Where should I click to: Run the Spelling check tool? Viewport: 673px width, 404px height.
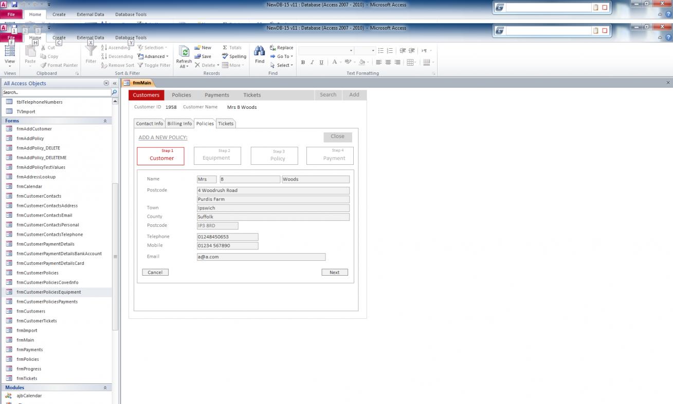(x=234, y=56)
